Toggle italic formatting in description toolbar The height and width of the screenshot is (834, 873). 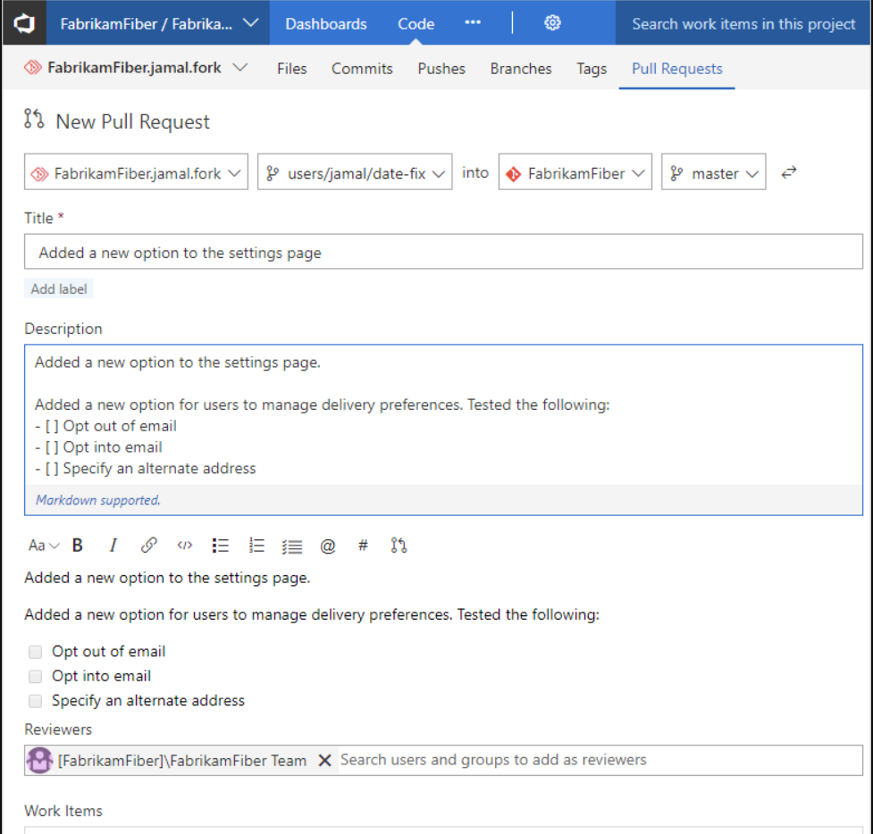coord(113,546)
